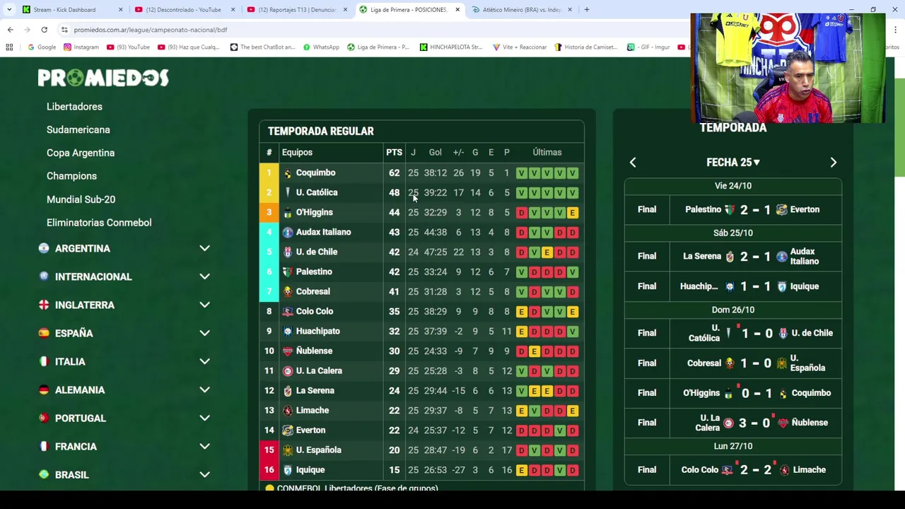The width and height of the screenshot is (905, 509).
Task: Select the O'Higgins row in standings
Action: pyautogui.click(x=421, y=213)
